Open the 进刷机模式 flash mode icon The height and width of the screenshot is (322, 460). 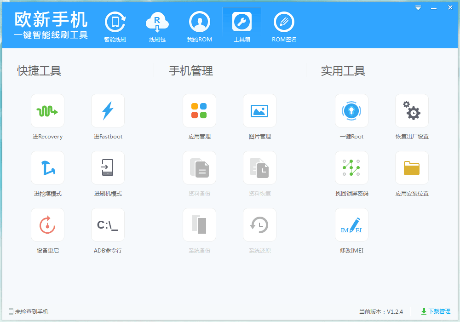(108, 168)
